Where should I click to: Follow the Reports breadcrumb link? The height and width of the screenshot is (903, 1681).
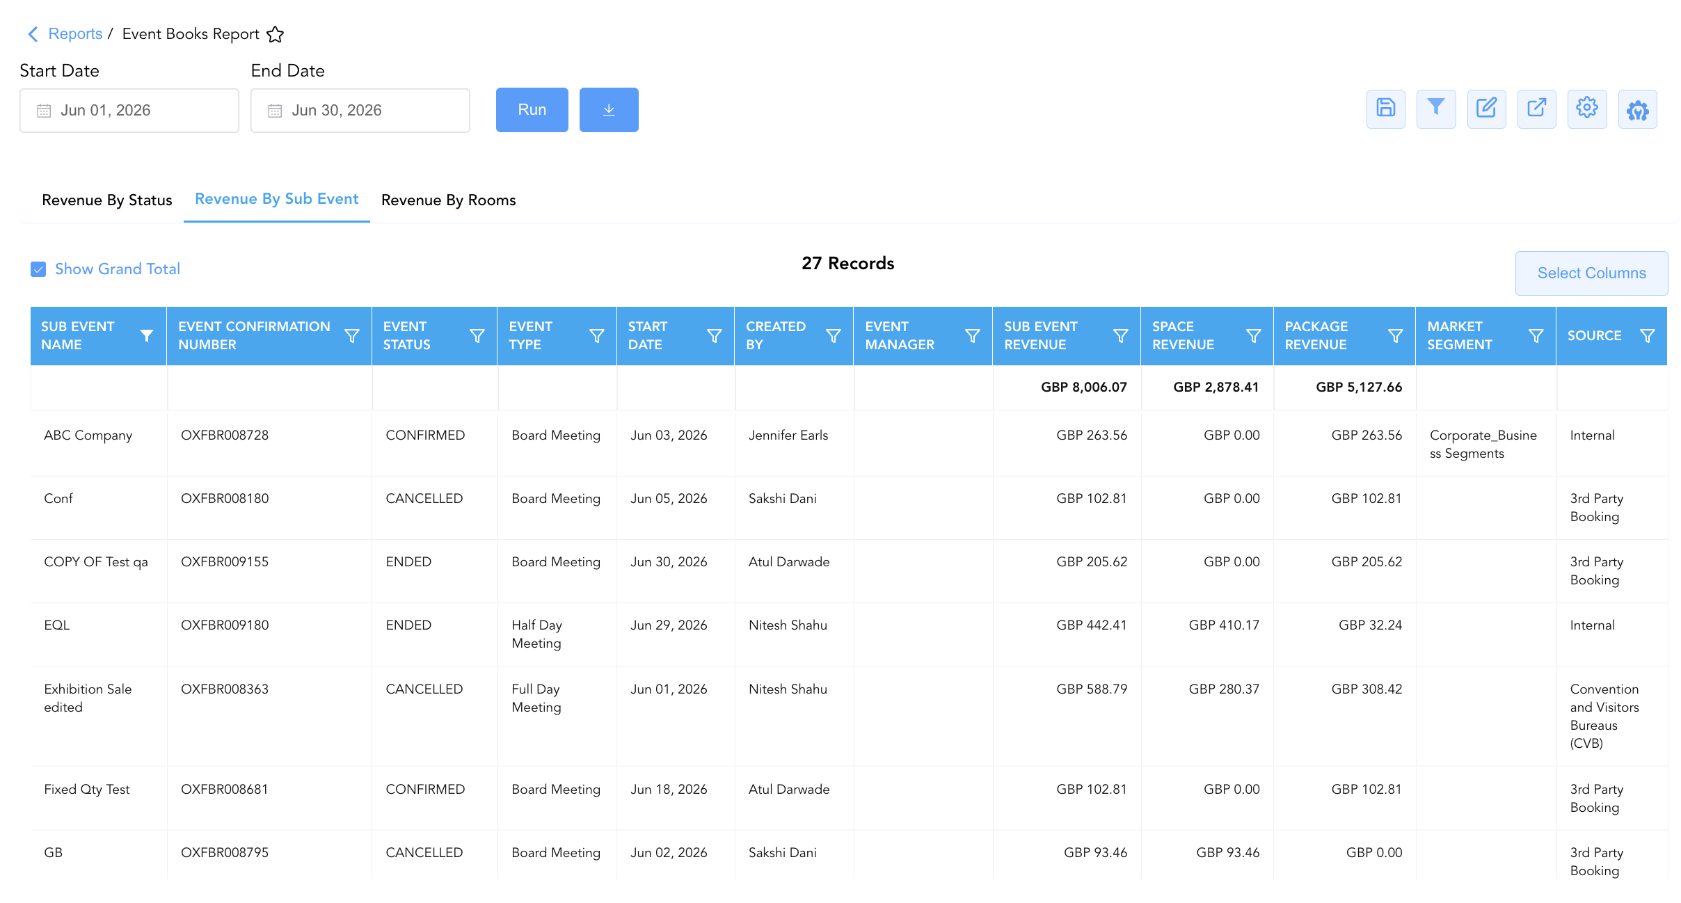pyautogui.click(x=75, y=34)
